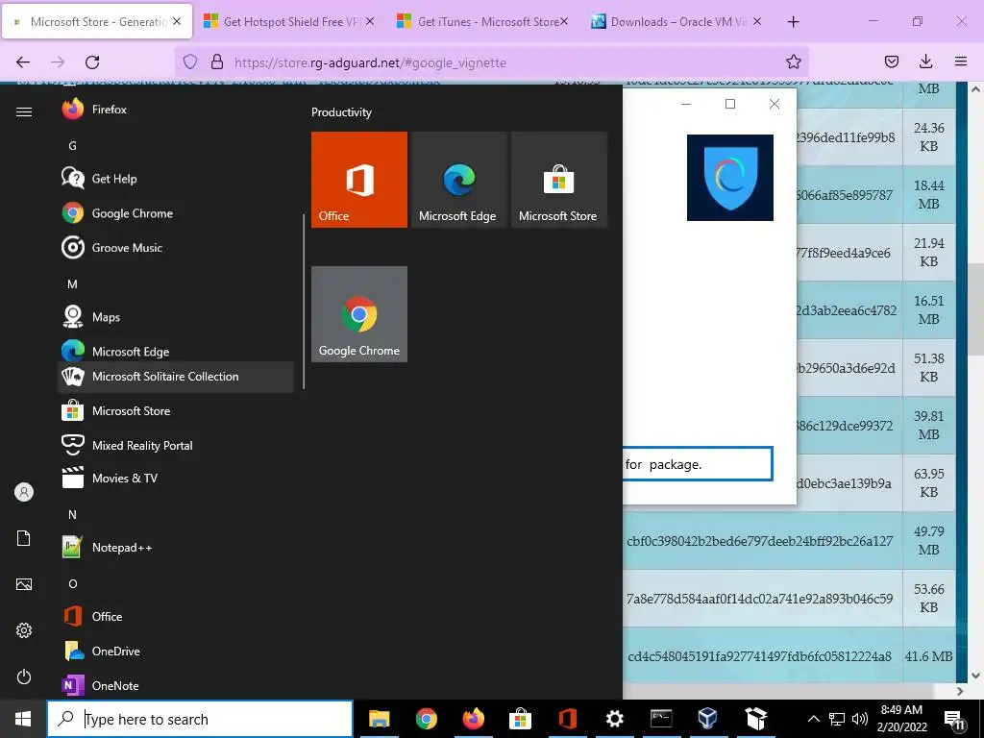Jump to letter N section header
This screenshot has width=984, height=738.
point(73,515)
